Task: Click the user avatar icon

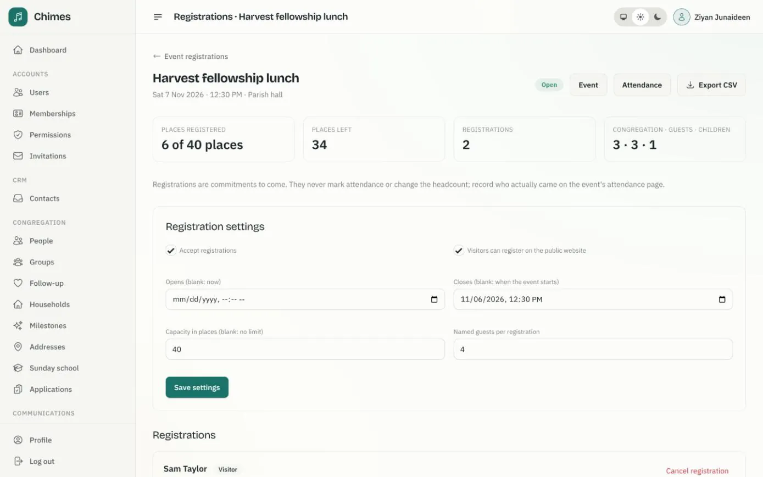Action: point(682,17)
